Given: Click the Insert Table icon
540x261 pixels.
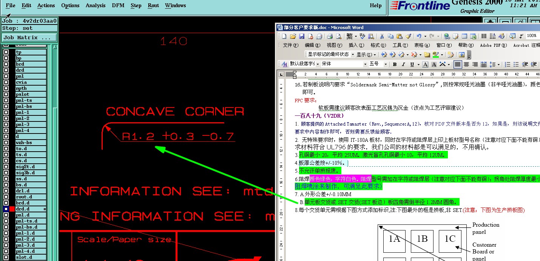Looking at the screenshot, I should (x=464, y=36).
